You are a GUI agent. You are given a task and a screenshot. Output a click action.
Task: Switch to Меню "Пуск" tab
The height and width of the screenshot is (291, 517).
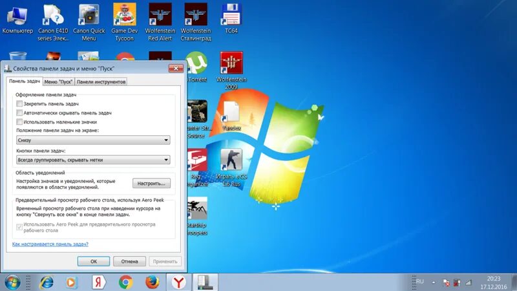[58, 82]
